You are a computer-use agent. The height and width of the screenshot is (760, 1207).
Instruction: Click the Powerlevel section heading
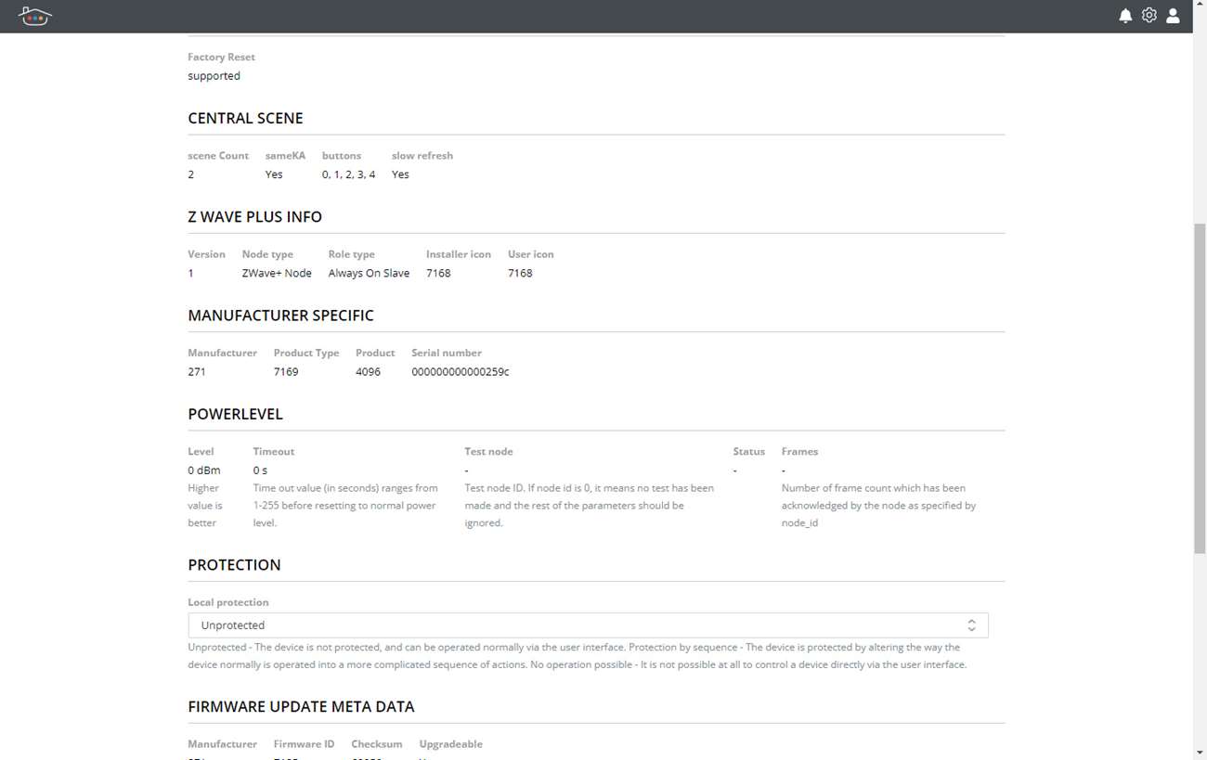coord(235,414)
